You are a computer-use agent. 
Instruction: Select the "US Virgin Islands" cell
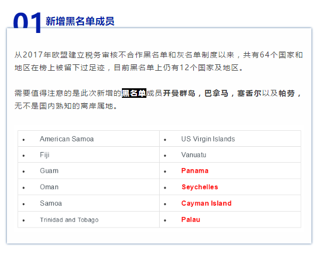click(x=208, y=139)
